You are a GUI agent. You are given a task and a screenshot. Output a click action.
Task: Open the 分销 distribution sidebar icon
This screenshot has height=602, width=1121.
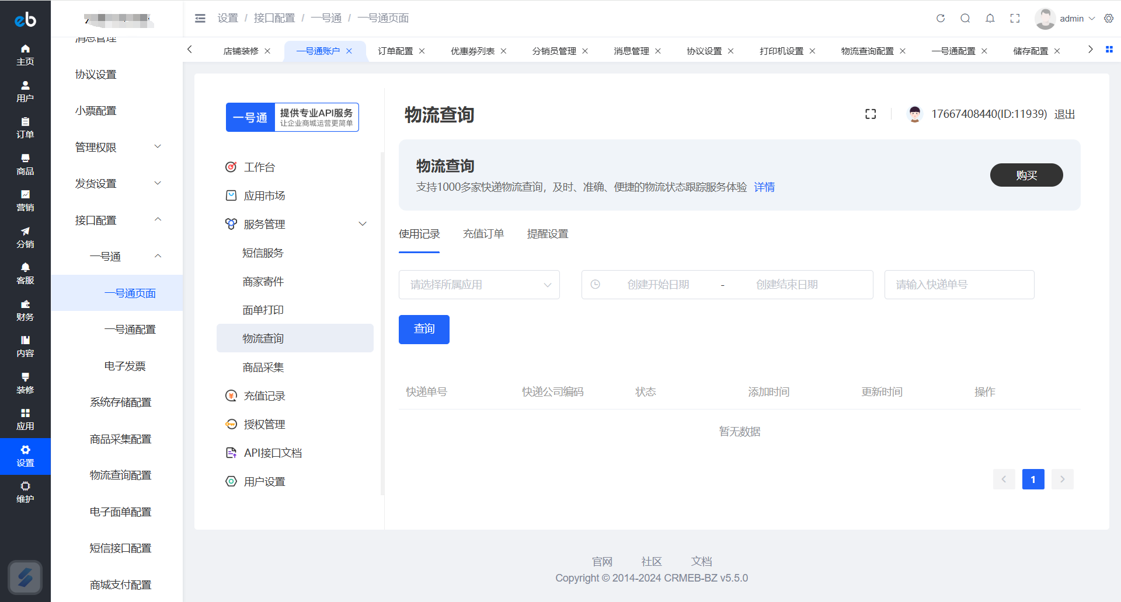point(25,237)
